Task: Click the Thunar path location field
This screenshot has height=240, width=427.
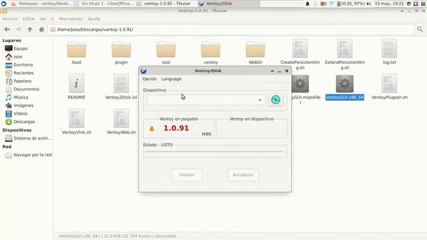Action: [231, 29]
